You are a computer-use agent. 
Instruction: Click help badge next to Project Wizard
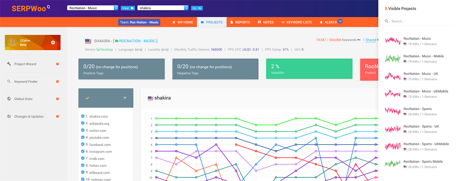58,64
